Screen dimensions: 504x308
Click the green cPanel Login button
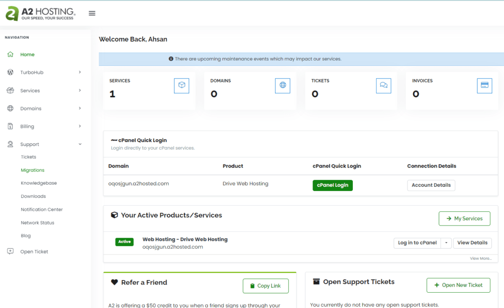tap(333, 185)
